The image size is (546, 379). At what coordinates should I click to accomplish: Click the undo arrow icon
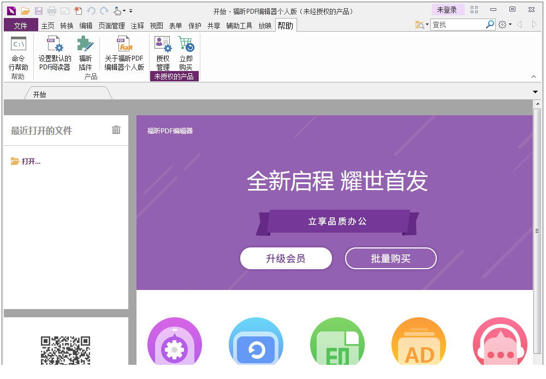coord(91,10)
